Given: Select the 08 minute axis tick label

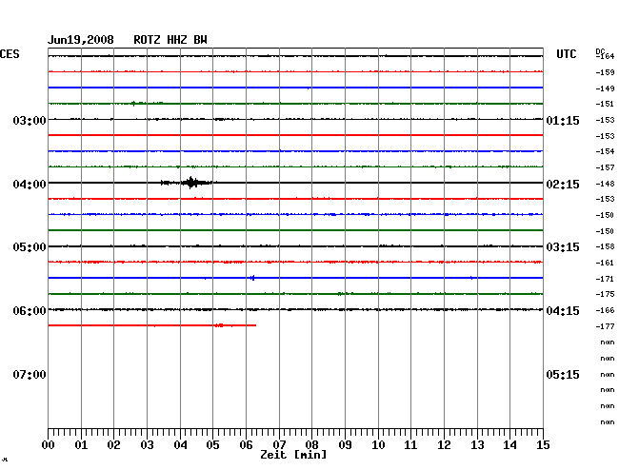Looking at the screenshot, I should click(x=311, y=445).
